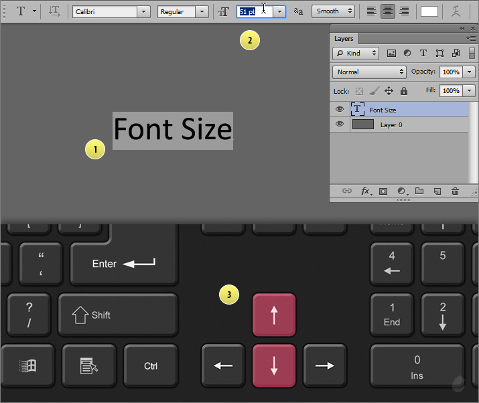Click the Create warped text icon
Screen dimensions: 479x403
tap(456, 11)
